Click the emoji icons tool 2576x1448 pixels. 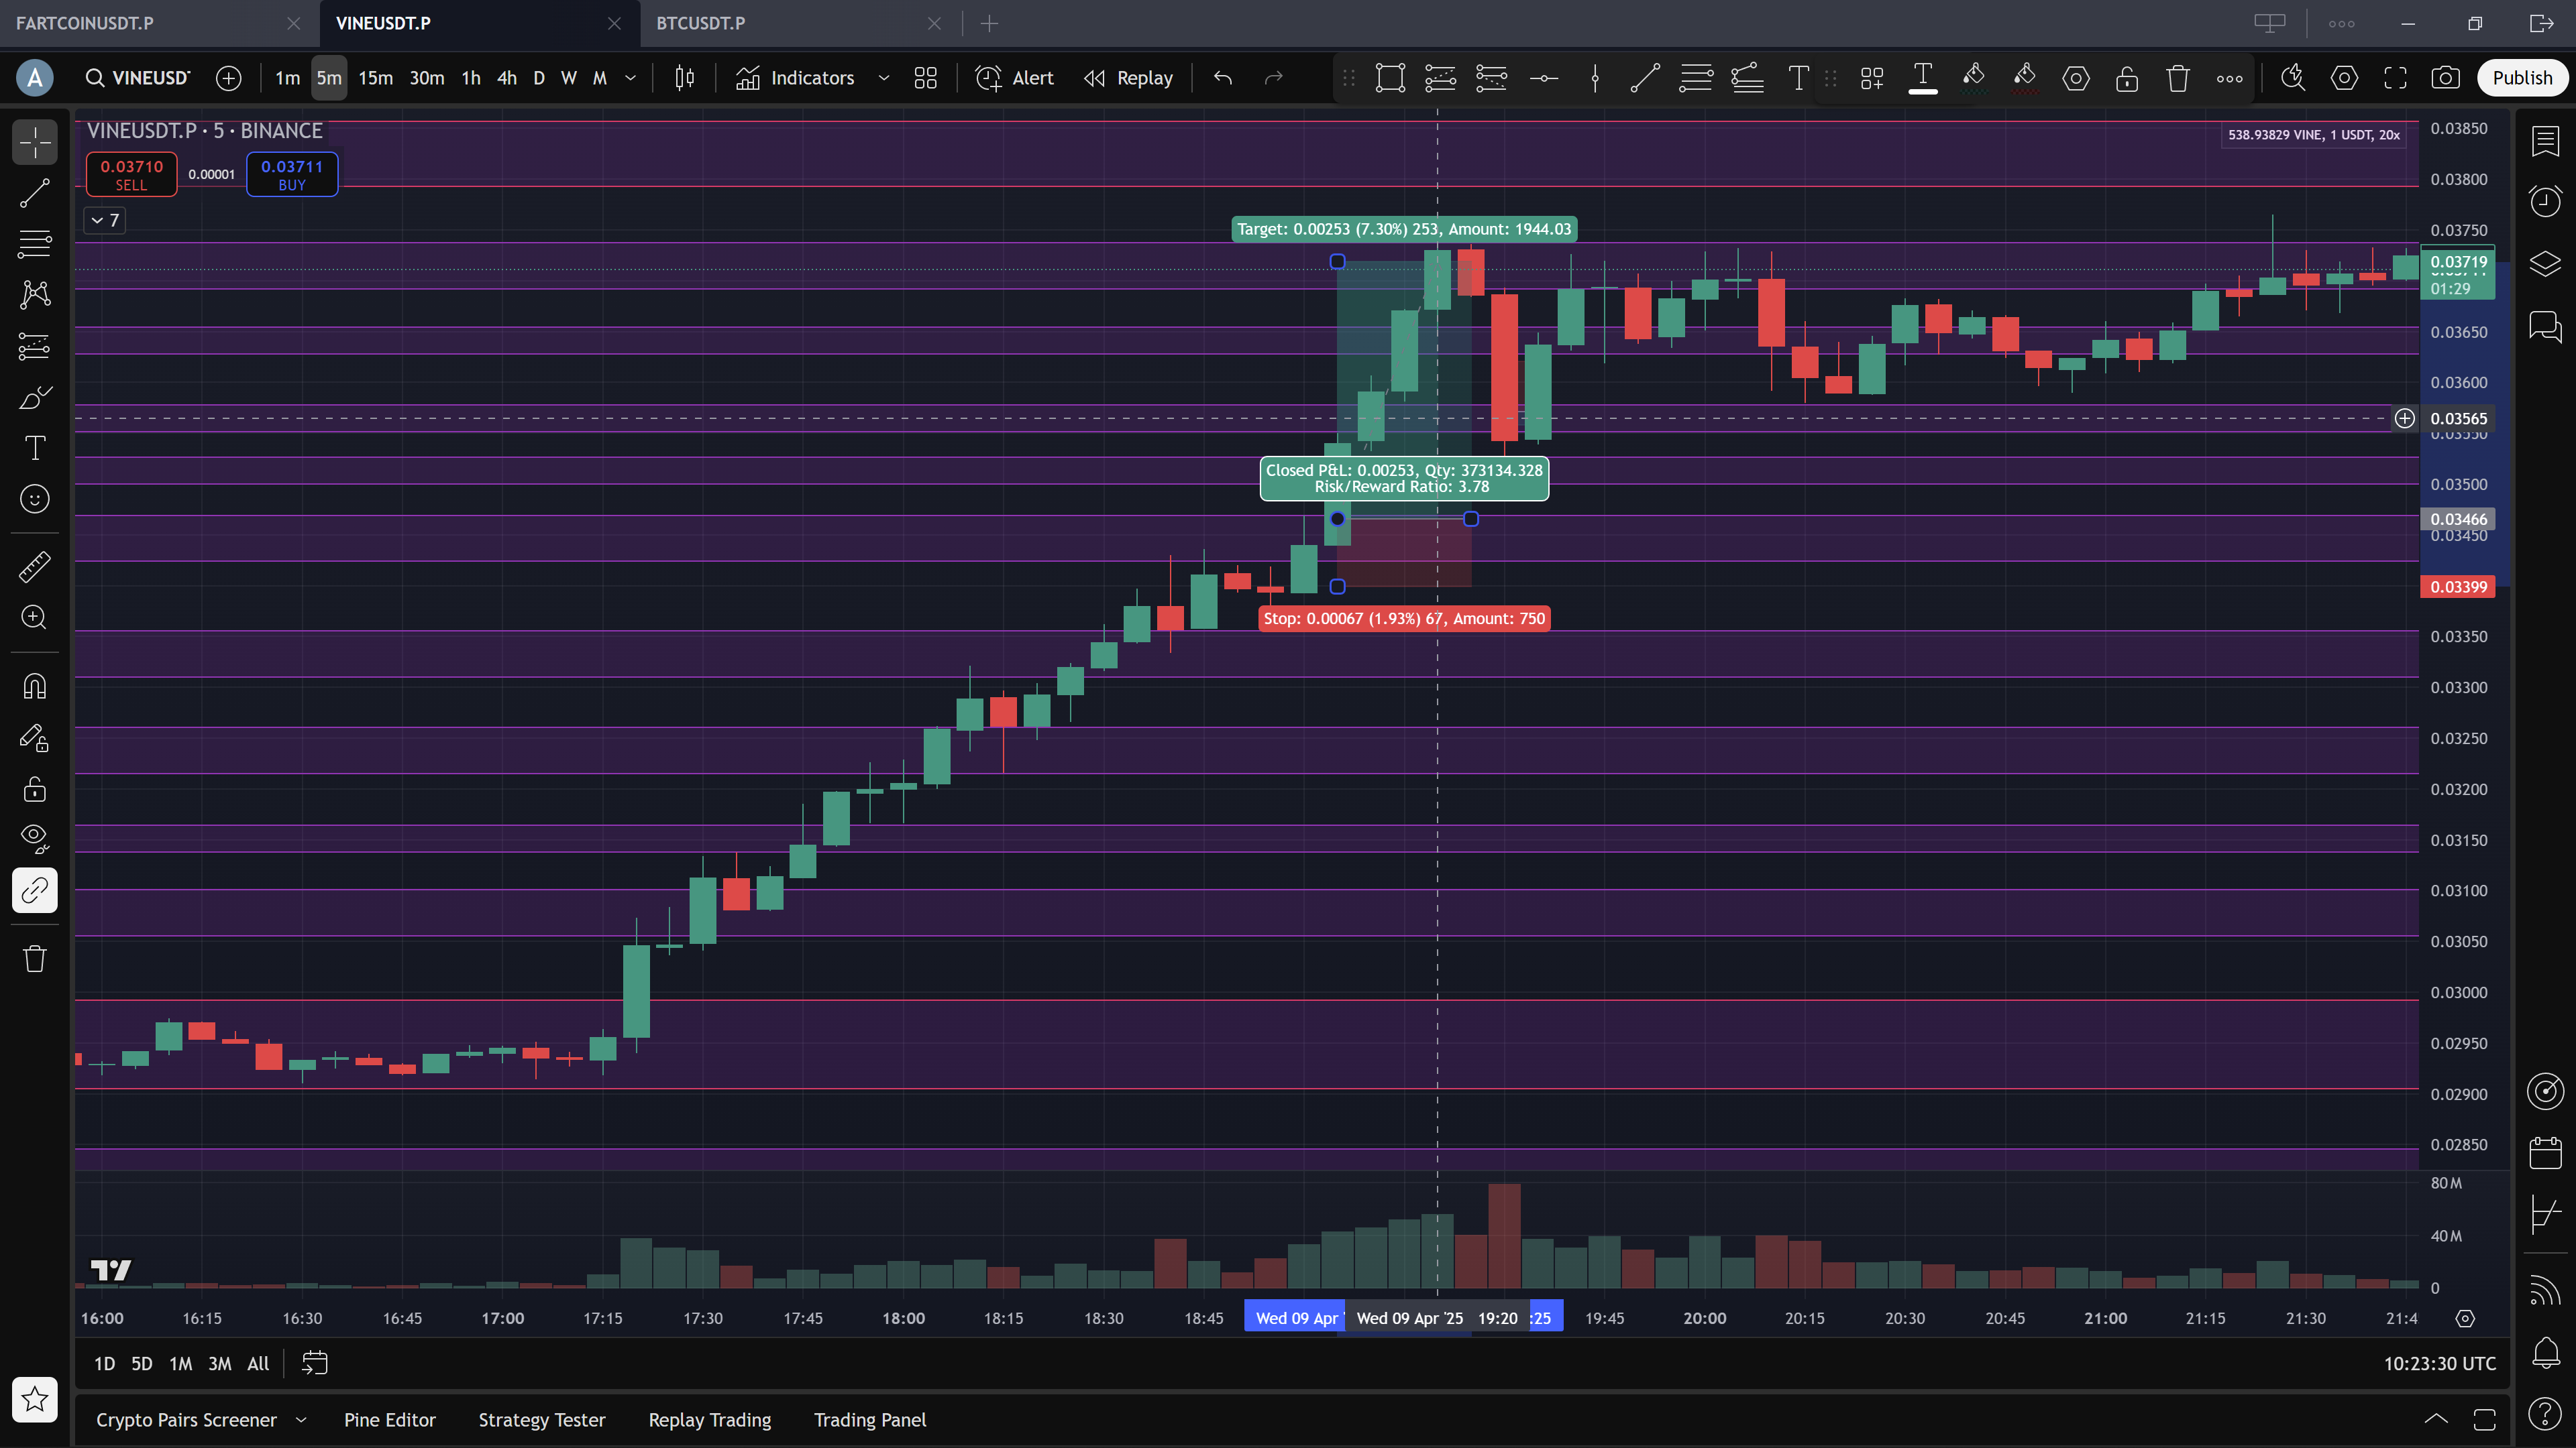pyautogui.click(x=35, y=499)
